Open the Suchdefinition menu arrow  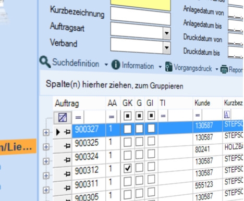coord(106,65)
